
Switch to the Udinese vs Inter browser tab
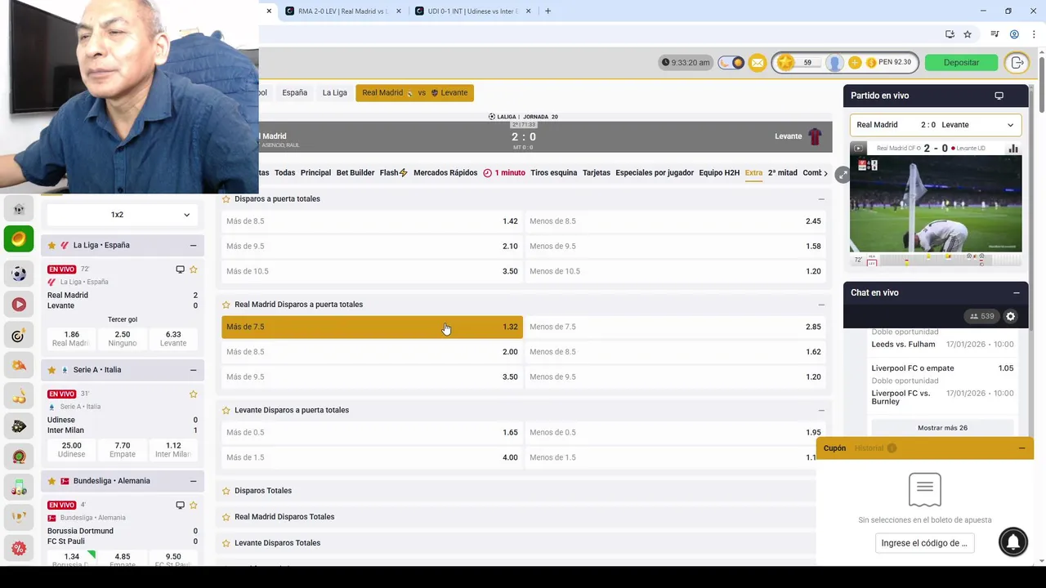click(472, 11)
